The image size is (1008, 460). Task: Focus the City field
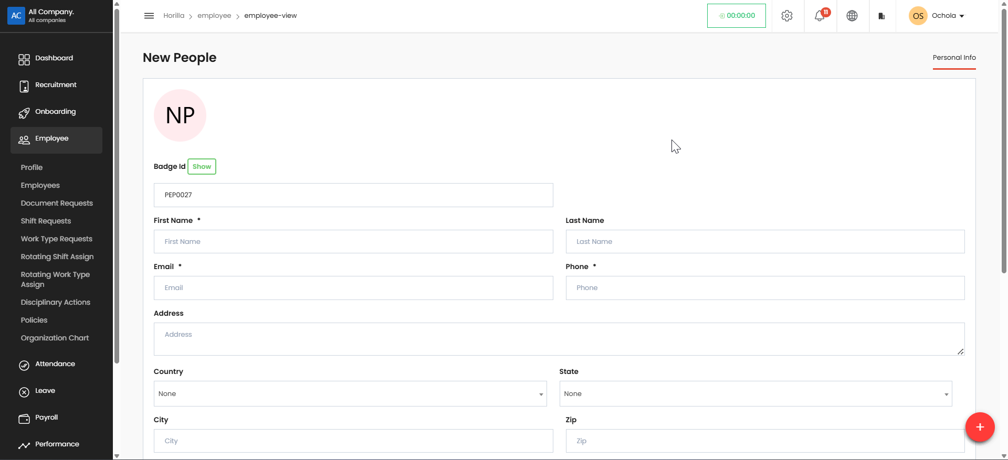pyautogui.click(x=353, y=441)
